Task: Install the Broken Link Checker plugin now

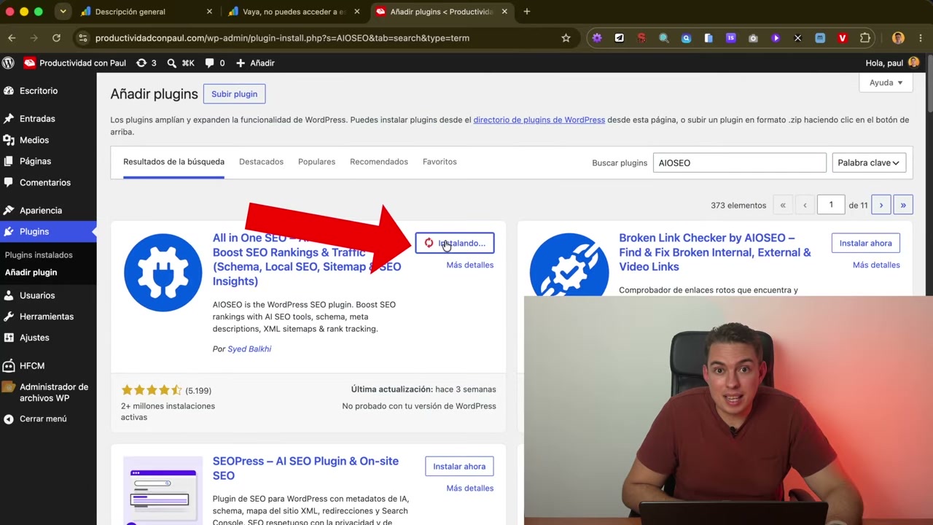Action: [x=865, y=243]
